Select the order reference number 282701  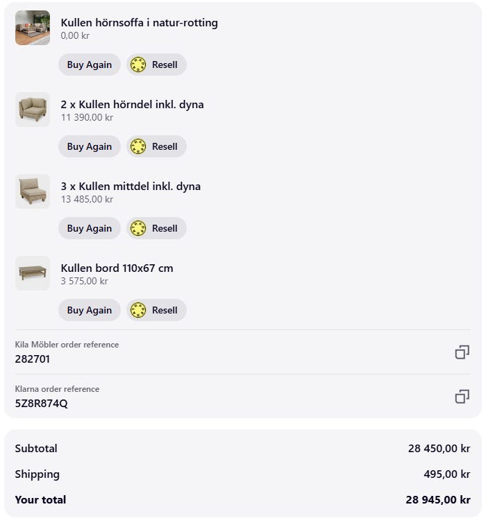[x=33, y=359]
